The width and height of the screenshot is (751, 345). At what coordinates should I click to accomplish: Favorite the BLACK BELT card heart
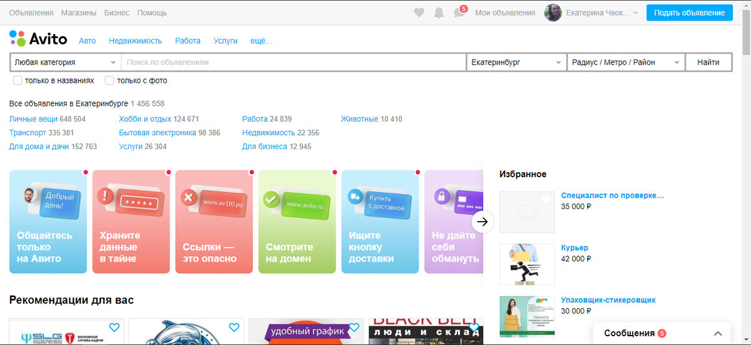[x=474, y=327]
